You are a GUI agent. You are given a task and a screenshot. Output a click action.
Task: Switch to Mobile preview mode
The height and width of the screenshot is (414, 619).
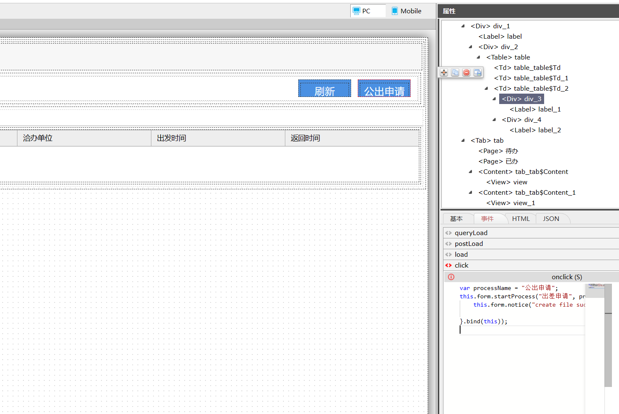point(406,11)
